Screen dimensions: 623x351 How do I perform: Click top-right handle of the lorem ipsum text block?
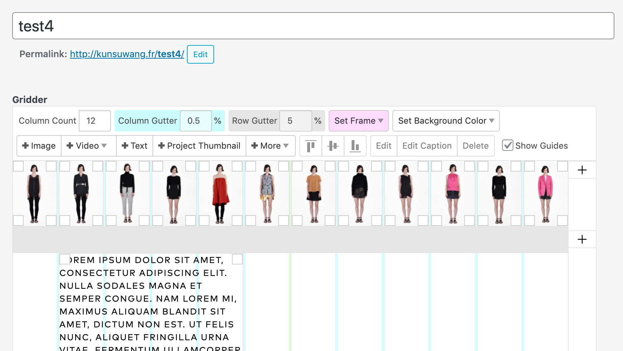(237, 259)
